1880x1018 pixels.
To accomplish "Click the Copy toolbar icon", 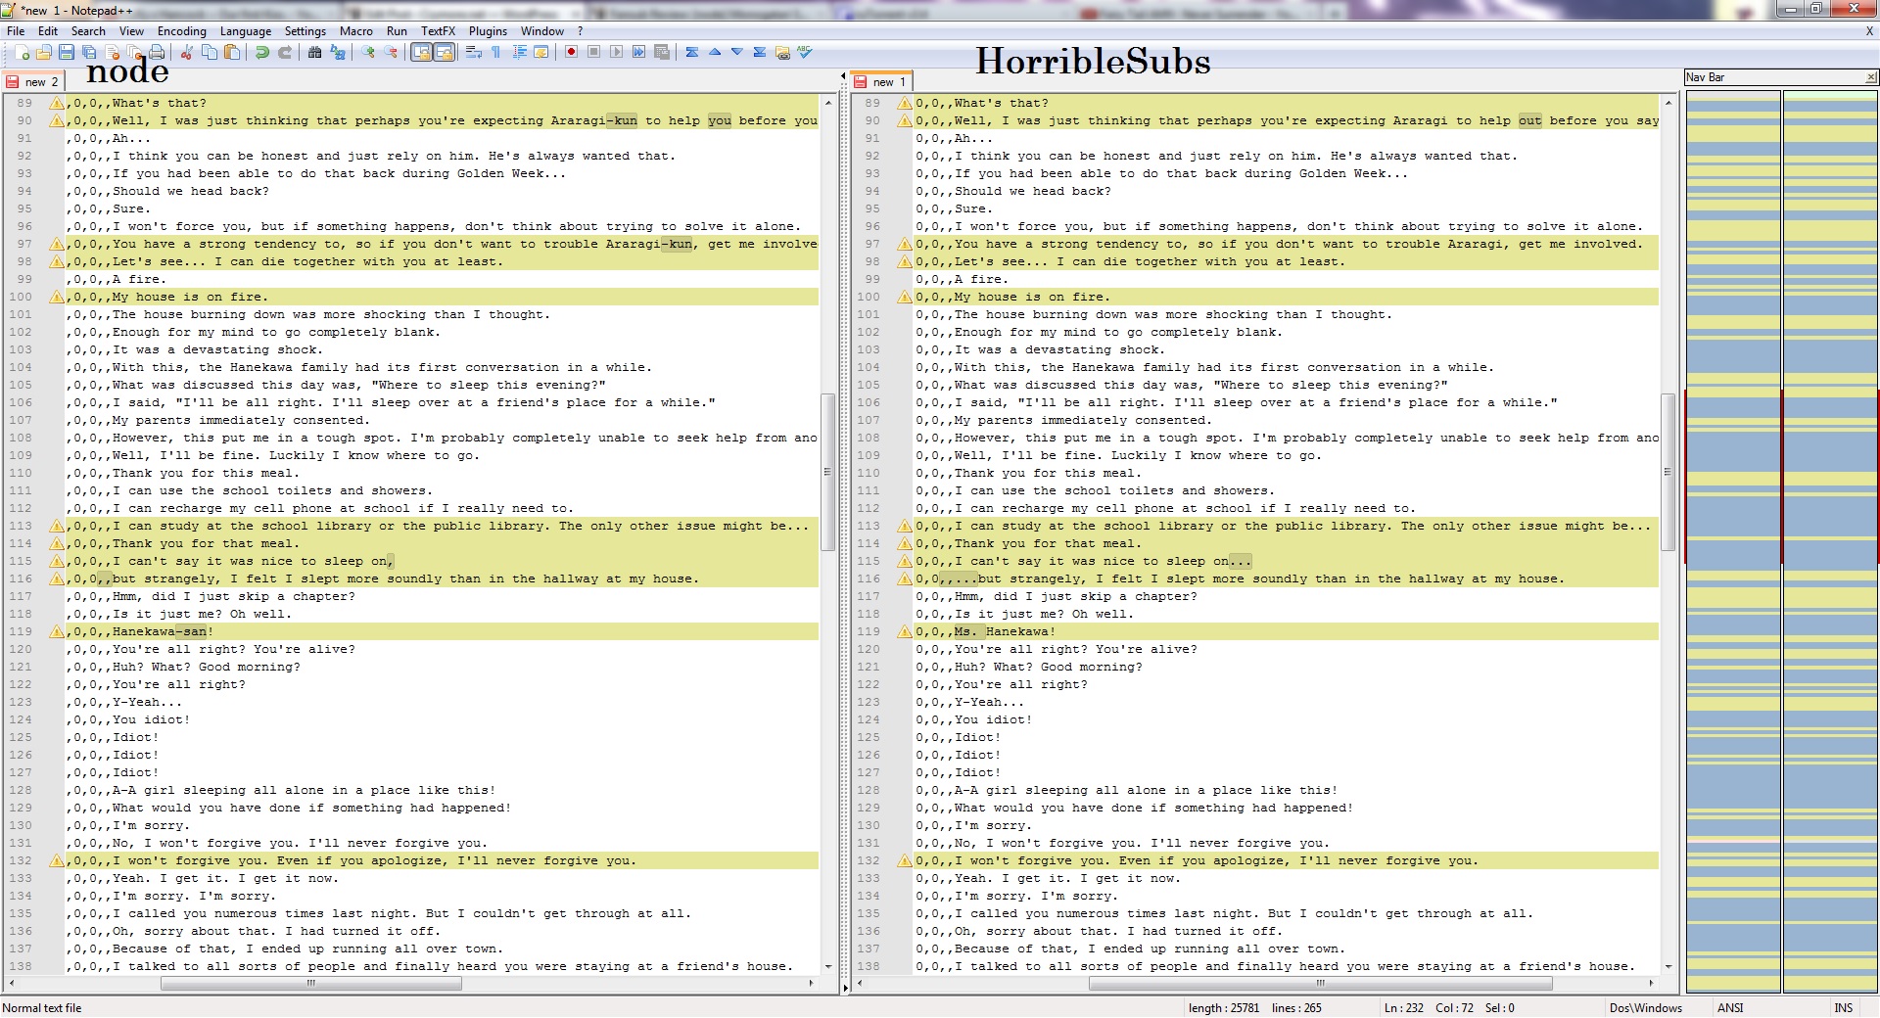I will (210, 52).
